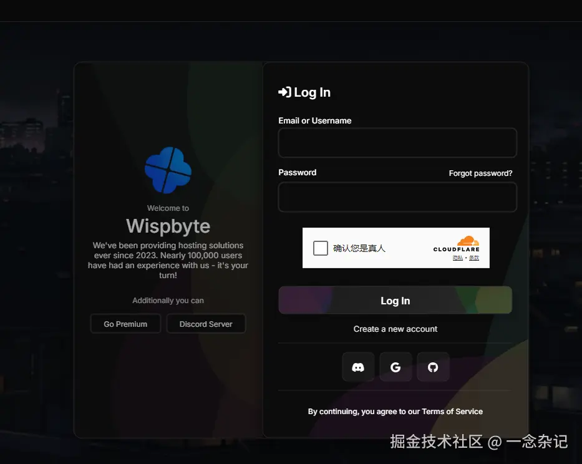Screen dimensions: 582x464
Task: Sign in with the GitHub icon
Action: tap(433, 367)
